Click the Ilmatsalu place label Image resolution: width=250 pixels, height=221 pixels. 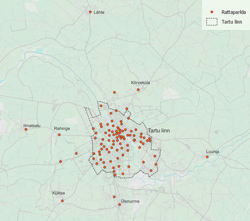pos(32,126)
